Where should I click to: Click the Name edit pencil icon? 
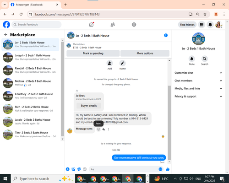click(122, 63)
